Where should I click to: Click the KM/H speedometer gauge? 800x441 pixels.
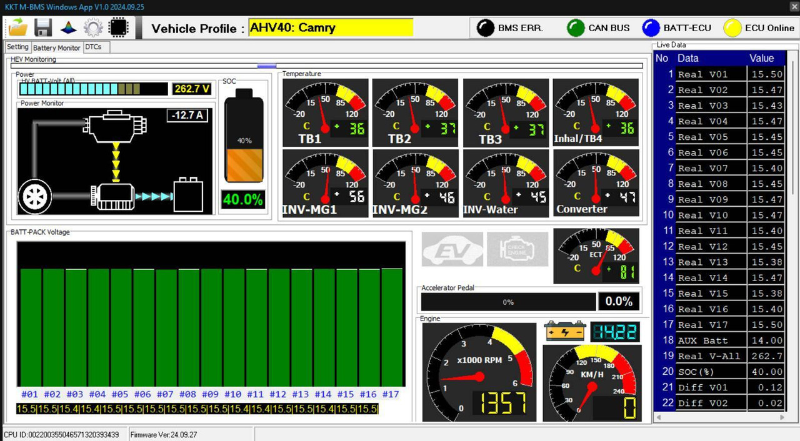click(592, 383)
